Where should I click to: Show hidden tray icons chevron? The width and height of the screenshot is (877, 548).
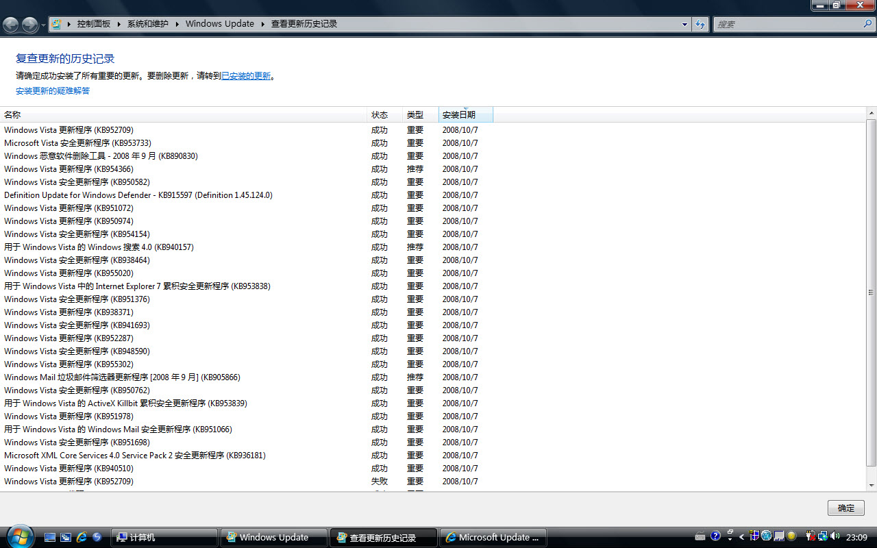pos(741,536)
